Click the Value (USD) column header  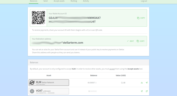pos(121,75)
